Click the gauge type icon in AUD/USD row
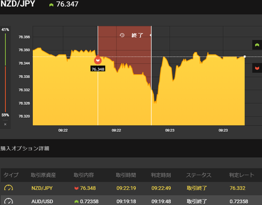This screenshot has height=205, width=262. (9, 201)
